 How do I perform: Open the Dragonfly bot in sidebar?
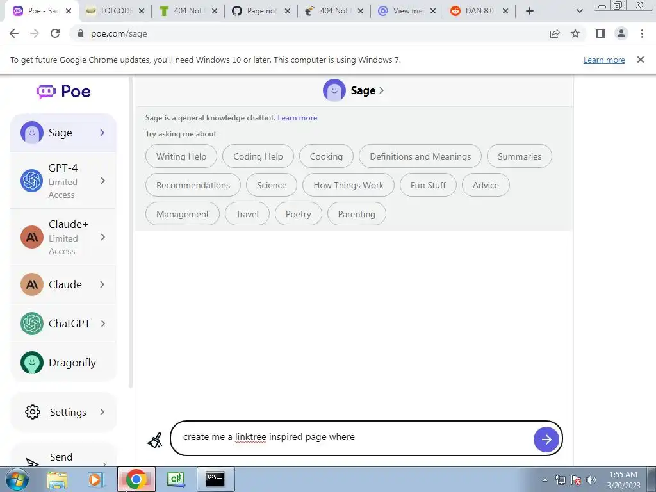point(63,363)
